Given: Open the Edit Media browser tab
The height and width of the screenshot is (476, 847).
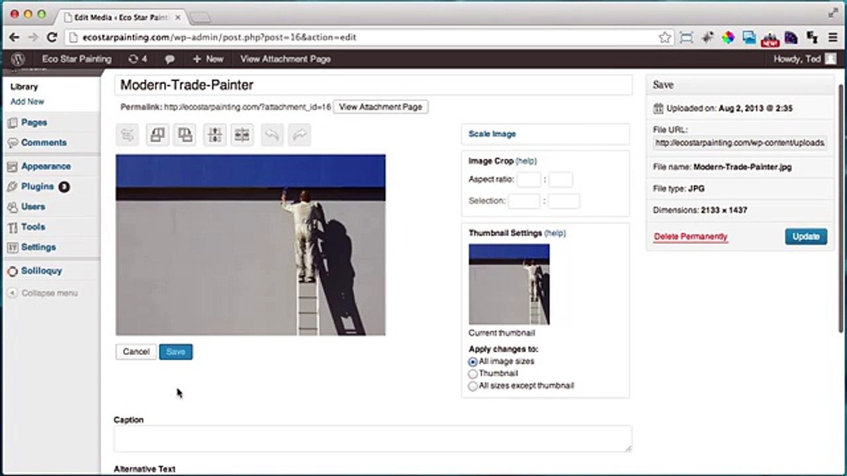Looking at the screenshot, I should click(x=122, y=17).
